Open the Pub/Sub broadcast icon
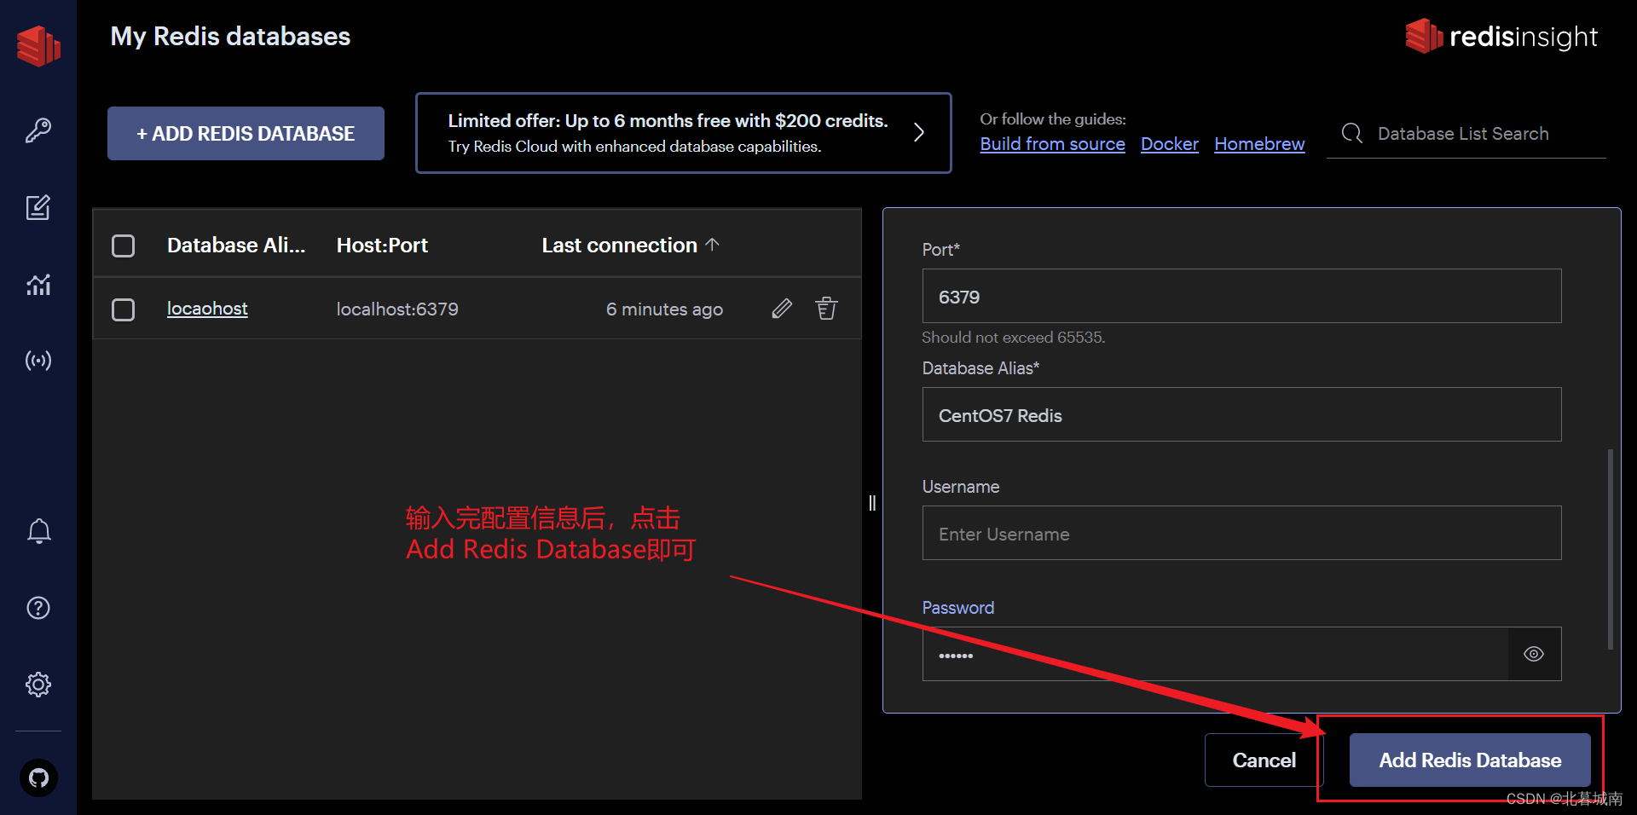The width and height of the screenshot is (1637, 815). coord(38,361)
